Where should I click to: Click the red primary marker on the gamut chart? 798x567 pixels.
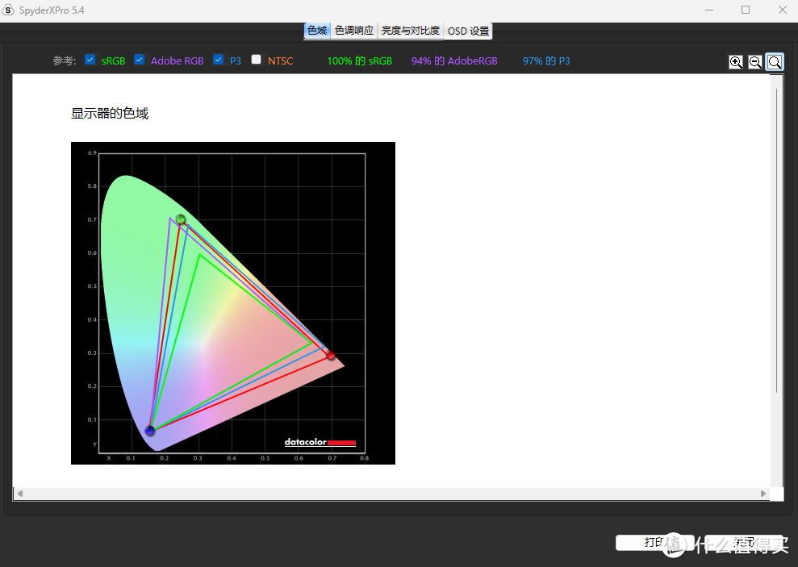coord(331,355)
